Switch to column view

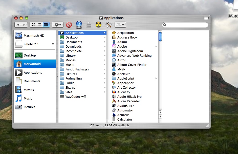pos(46,25)
